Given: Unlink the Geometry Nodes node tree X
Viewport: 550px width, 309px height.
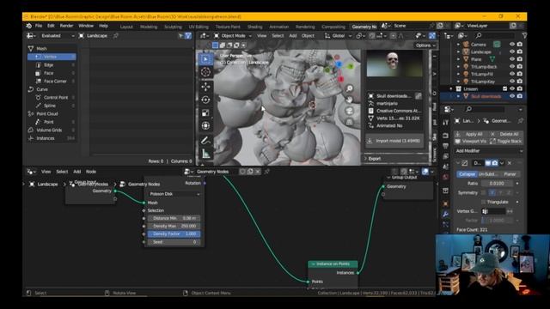Looking at the screenshot, I should [258, 172].
